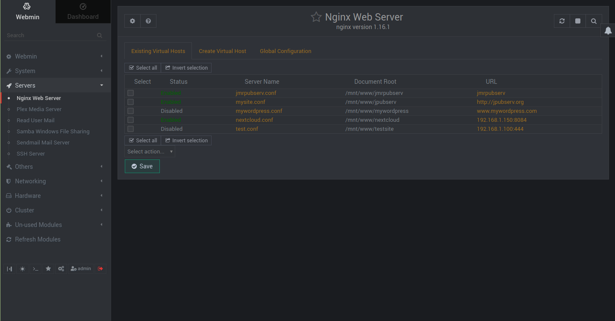Click /mnt/www/testsite document root text
This screenshot has width=615, height=321.
point(370,129)
